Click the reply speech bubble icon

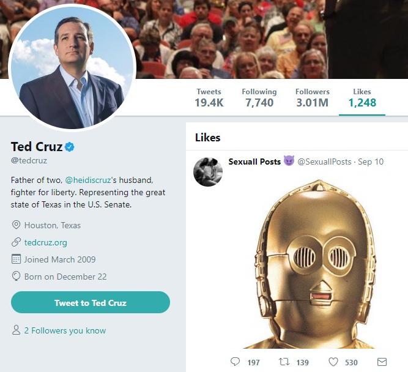click(235, 362)
